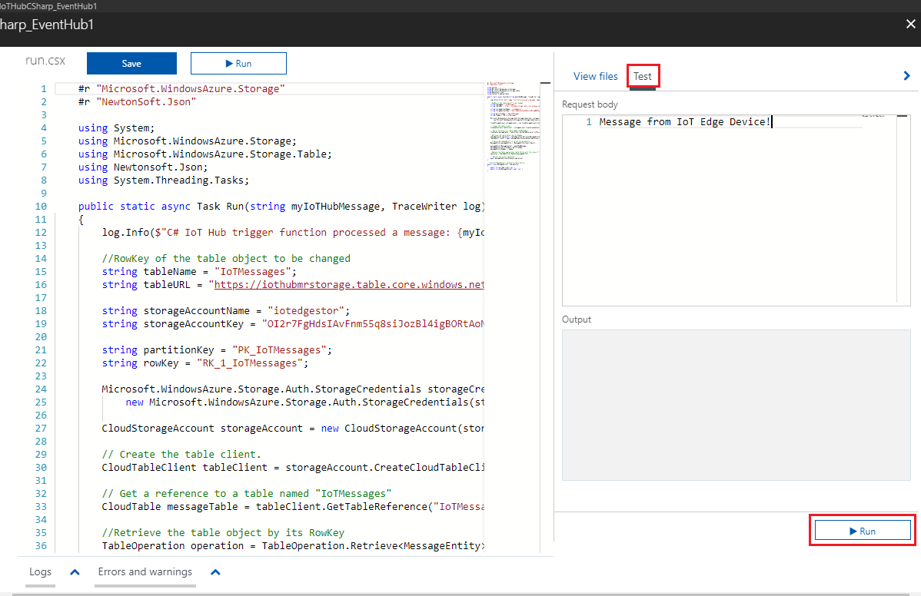Expand the Errors and warnings chevron
The image size is (921, 596).
pos(215,572)
